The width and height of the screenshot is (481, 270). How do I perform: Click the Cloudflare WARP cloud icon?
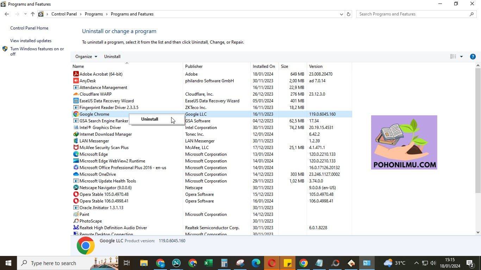point(76,94)
